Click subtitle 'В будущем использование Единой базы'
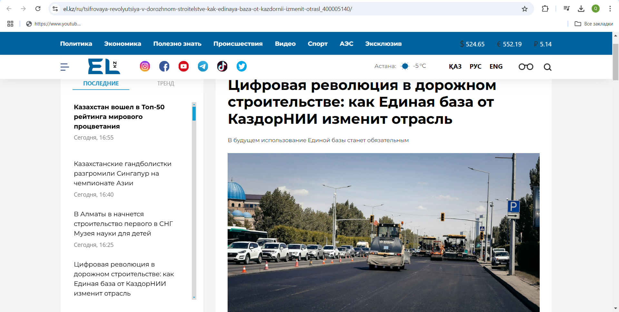The width and height of the screenshot is (619, 312). [x=318, y=140]
